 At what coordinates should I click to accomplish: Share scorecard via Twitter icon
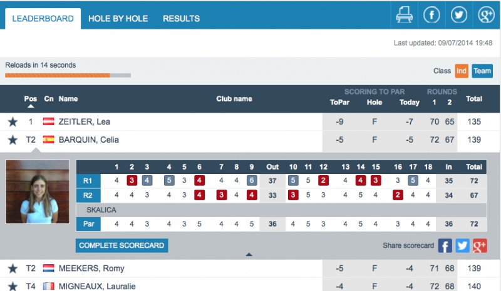[462, 246]
